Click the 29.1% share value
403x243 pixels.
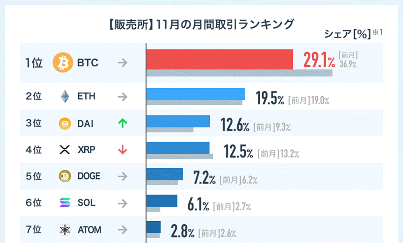click(x=319, y=60)
